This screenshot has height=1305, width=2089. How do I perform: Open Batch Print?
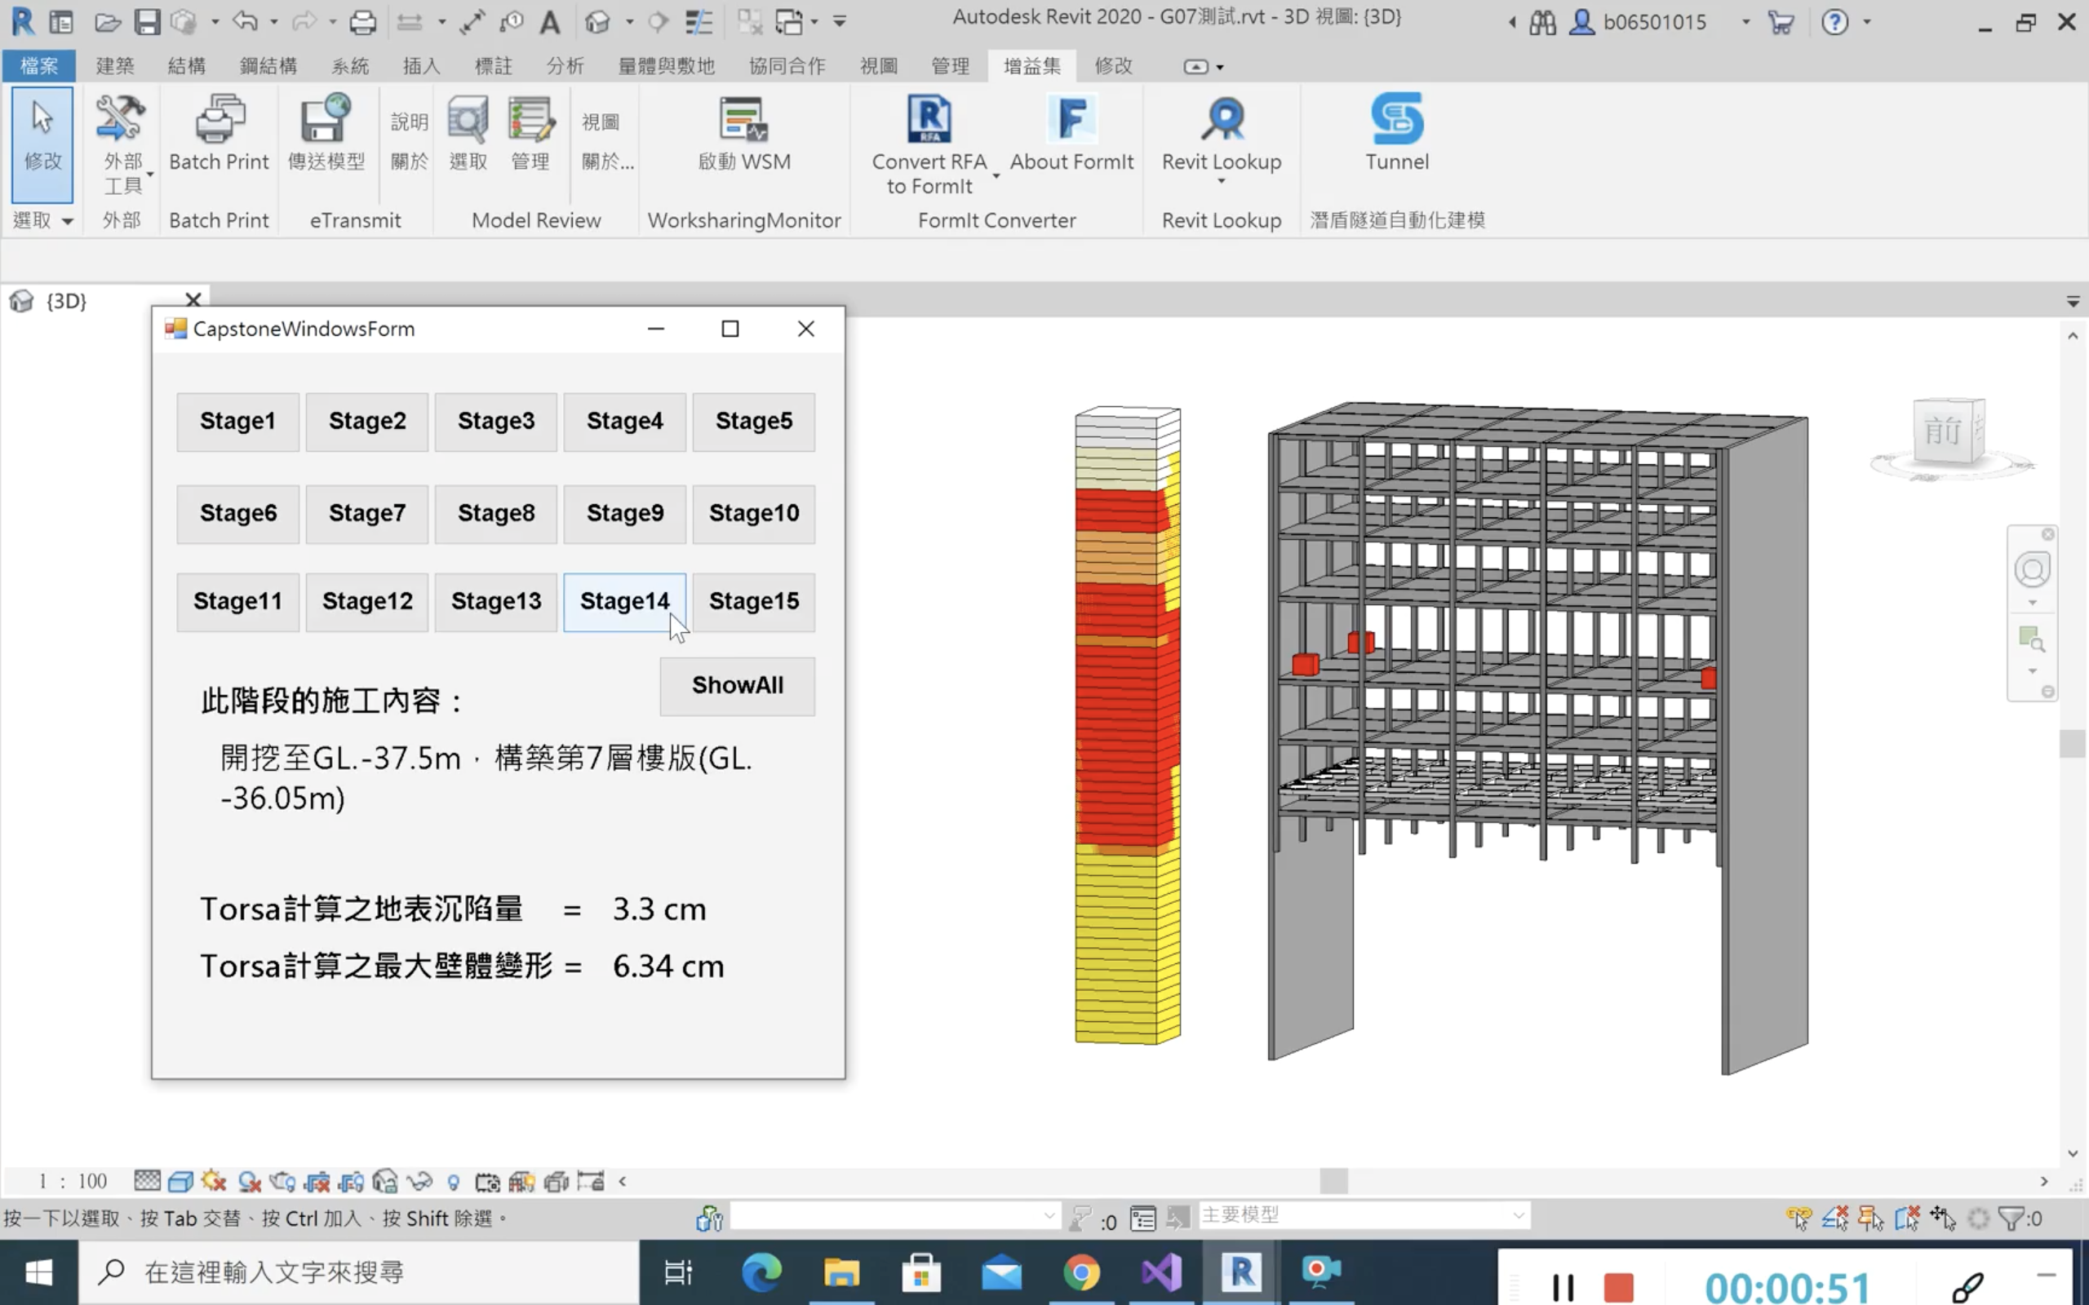click(x=219, y=134)
